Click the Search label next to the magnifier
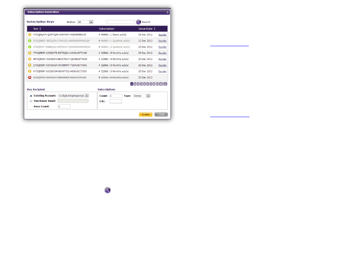The image size is (347, 268). (146, 22)
